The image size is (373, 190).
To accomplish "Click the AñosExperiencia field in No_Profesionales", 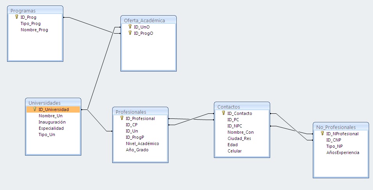I will 343,152.
